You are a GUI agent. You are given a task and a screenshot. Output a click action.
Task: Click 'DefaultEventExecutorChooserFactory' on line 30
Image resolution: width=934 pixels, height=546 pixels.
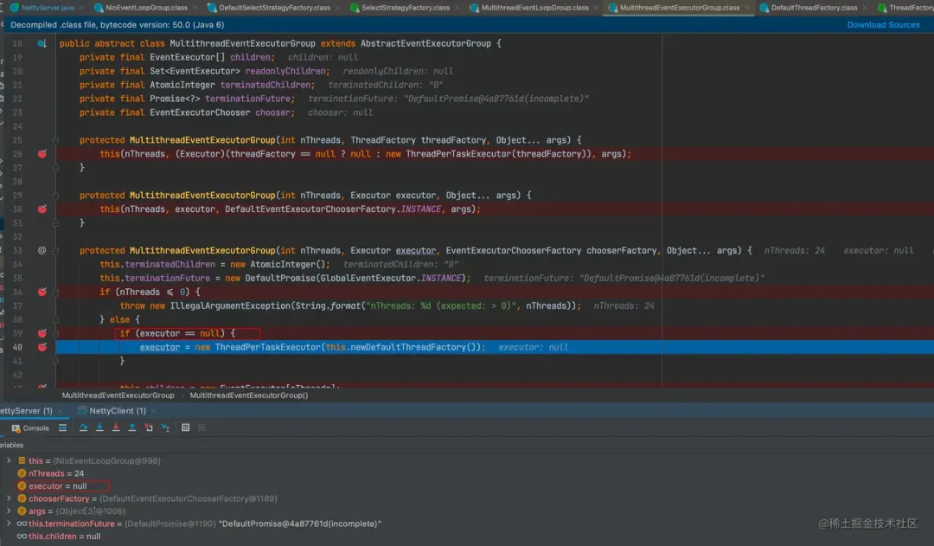coord(310,209)
